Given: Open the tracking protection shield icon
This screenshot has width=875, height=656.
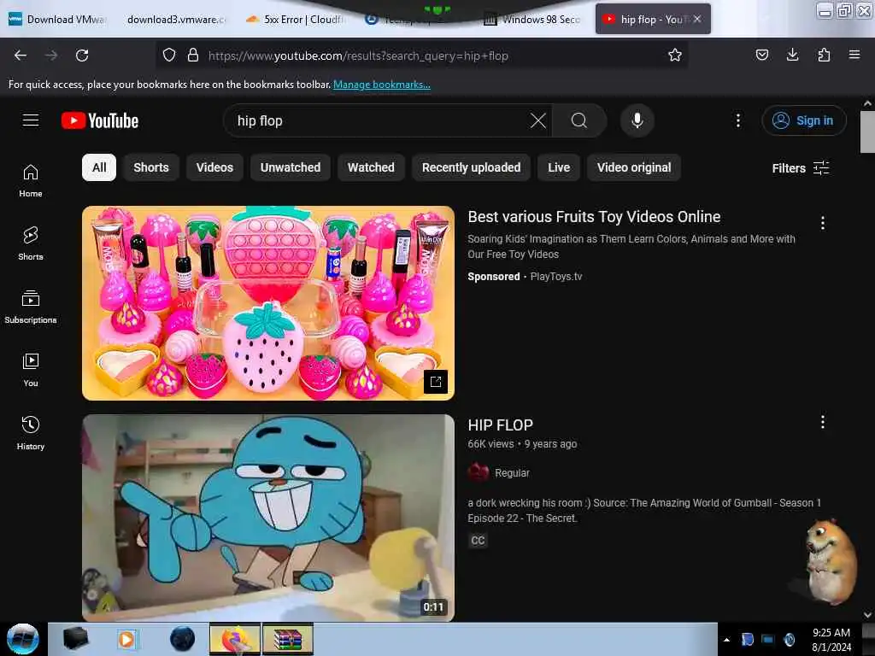Looking at the screenshot, I should pos(169,56).
